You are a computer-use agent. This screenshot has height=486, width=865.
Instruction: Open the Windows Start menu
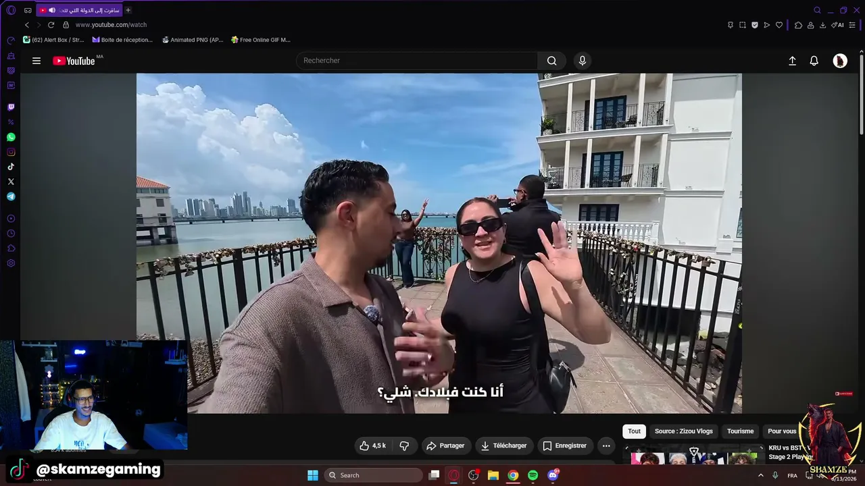313,475
